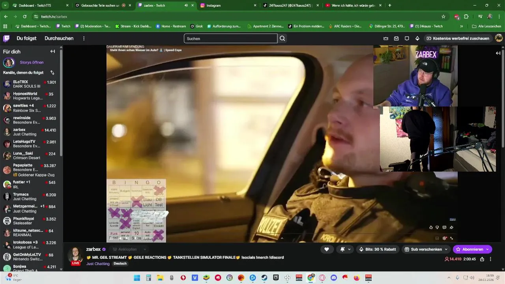The width and height of the screenshot is (505, 284).
Task: Dislike the embedded video with thumbs down
Action: [x=437, y=227]
